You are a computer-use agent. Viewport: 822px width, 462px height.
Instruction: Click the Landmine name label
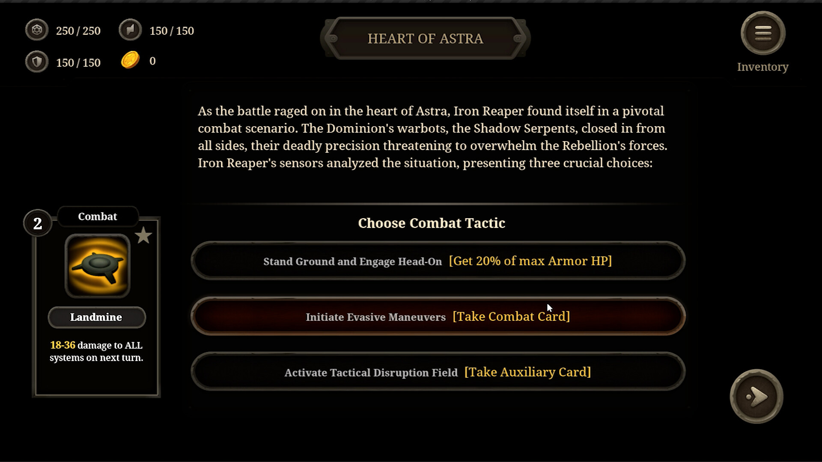(x=96, y=317)
